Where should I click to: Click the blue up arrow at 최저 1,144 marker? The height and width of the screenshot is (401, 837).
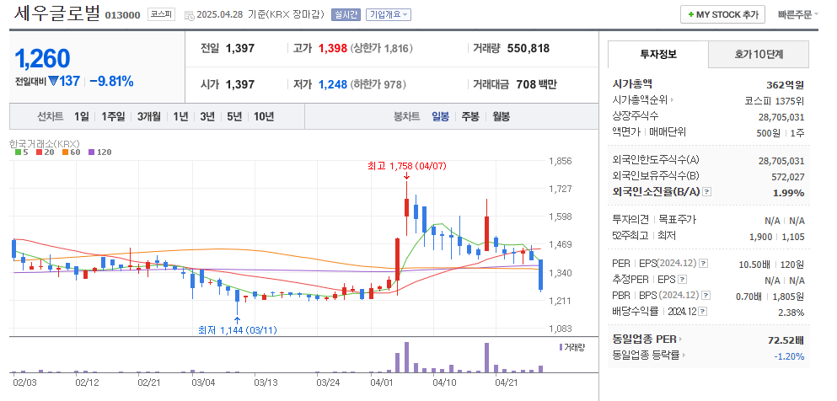[x=237, y=320]
